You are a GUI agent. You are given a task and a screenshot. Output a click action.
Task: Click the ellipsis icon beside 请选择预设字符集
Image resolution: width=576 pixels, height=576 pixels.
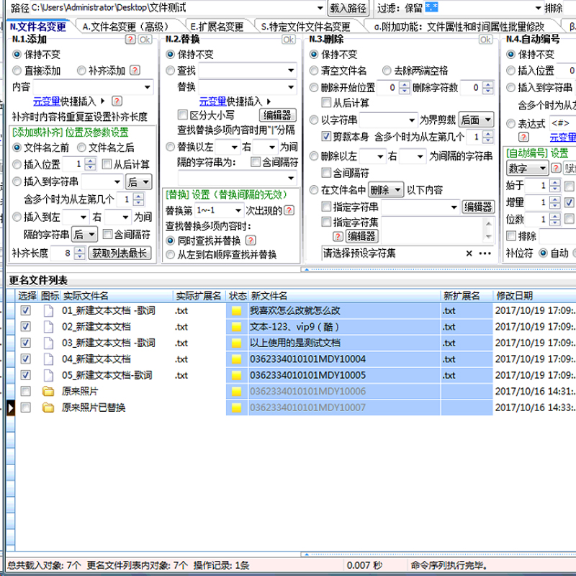(485, 253)
